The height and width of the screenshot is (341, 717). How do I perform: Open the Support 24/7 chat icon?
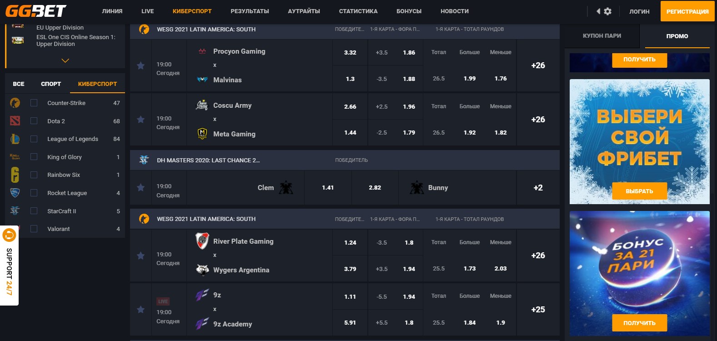(x=9, y=235)
